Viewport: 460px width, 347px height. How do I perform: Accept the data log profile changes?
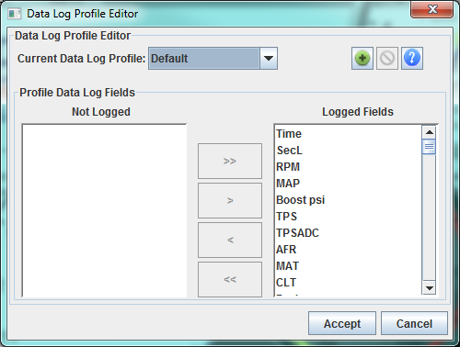[x=342, y=323]
